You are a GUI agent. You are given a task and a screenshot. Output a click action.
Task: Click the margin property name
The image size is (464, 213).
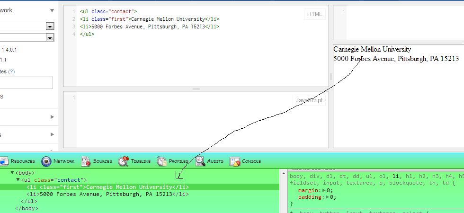point(308,190)
